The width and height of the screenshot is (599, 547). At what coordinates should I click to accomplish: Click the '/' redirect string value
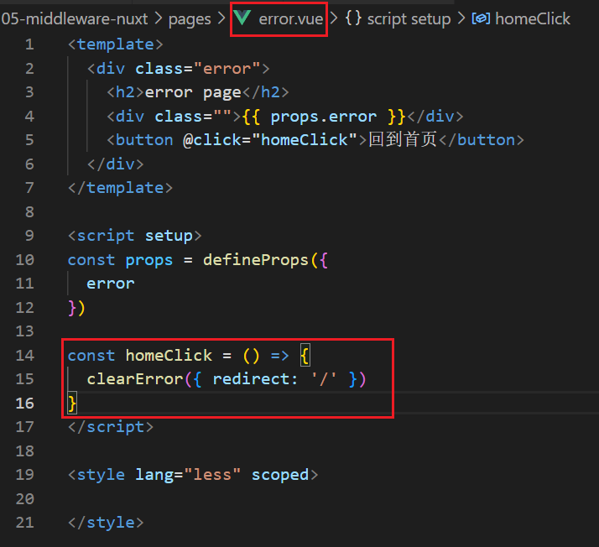(324, 379)
